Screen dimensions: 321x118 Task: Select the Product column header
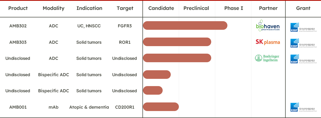click(18, 8)
